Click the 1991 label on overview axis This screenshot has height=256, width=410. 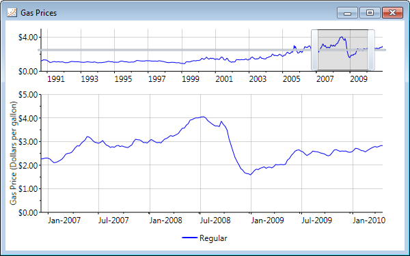(56, 79)
